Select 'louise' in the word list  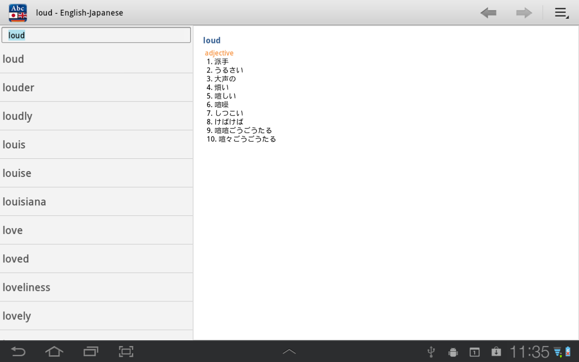point(96,173)
